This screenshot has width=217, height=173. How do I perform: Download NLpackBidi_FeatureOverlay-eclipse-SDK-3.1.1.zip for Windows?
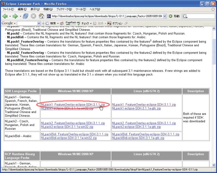pos(75,134)
